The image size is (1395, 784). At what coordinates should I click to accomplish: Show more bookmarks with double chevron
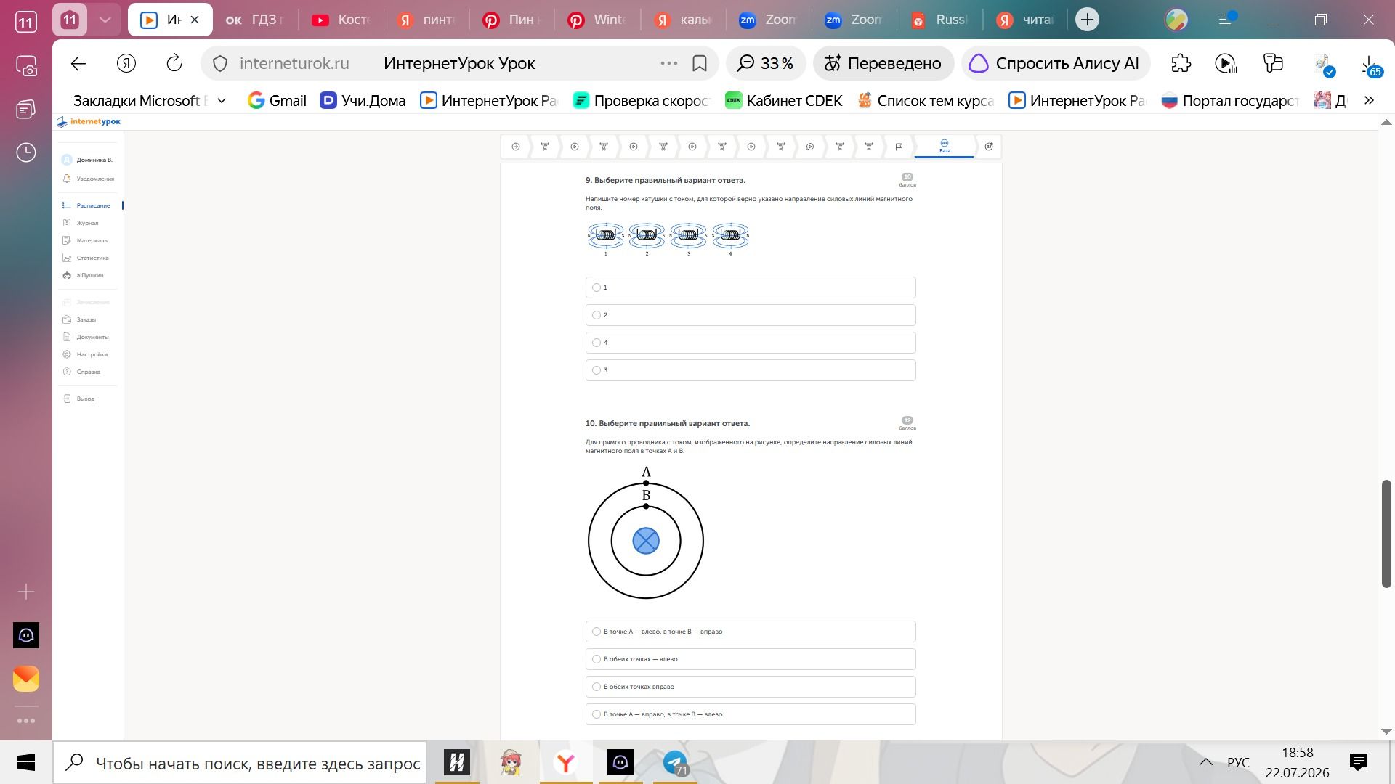pos(1370,101)
